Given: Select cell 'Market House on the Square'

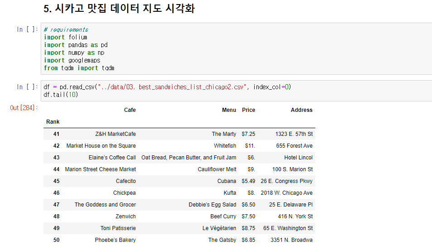Looking at the screenshot, I should [101, 146].
